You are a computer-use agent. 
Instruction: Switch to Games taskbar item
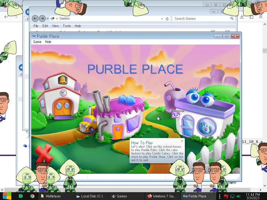[126, 196]
